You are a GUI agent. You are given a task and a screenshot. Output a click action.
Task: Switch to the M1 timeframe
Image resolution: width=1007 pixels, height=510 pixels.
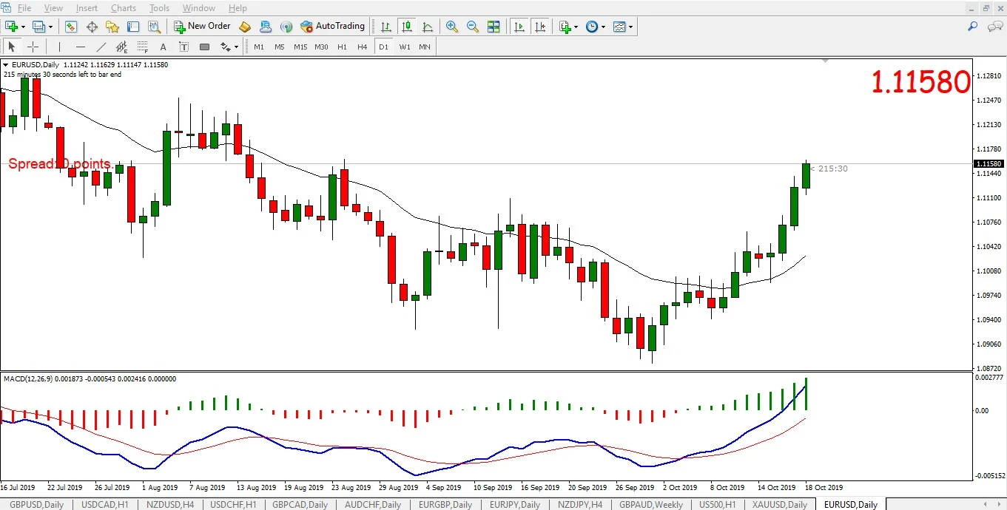pos(259,47)
